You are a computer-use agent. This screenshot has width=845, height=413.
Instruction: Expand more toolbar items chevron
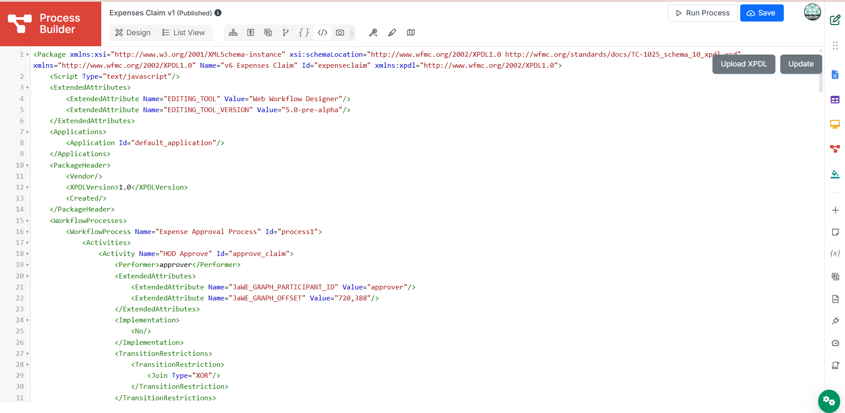coord(352,33)
